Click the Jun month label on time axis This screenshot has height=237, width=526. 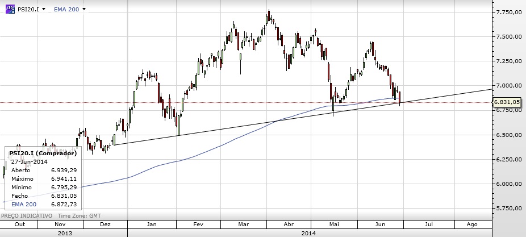pyautogui.click(x=380, y=224)
